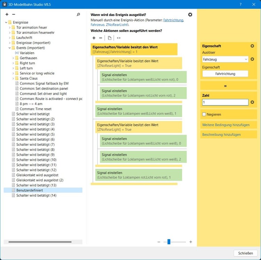Select Schalter wird betätigt (10)
This screenshot has height=260, width=261.
(x=36, y=160)
